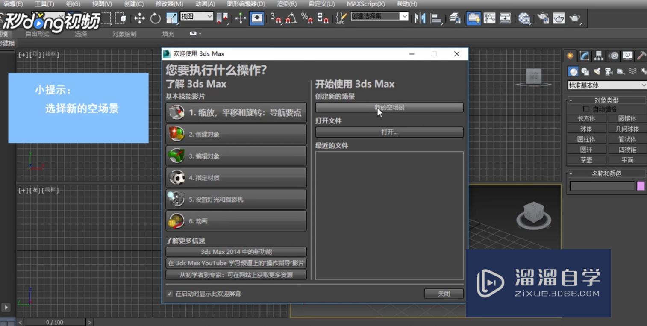This screenshot has height=326, width=647.
Task: Open the 工具(T) menu
Action: (x=44, y=4)
